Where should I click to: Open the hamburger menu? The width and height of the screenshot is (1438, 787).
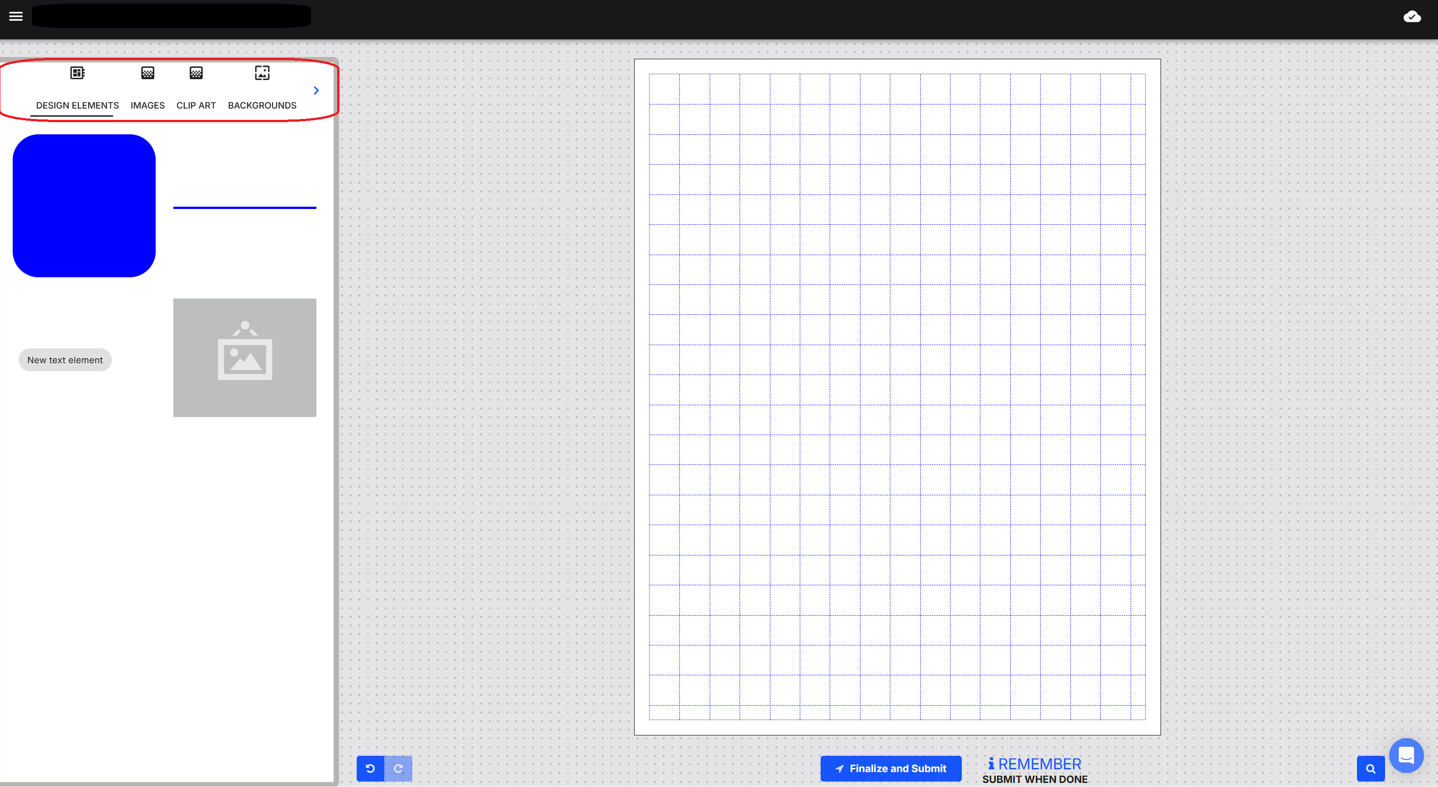16,16
